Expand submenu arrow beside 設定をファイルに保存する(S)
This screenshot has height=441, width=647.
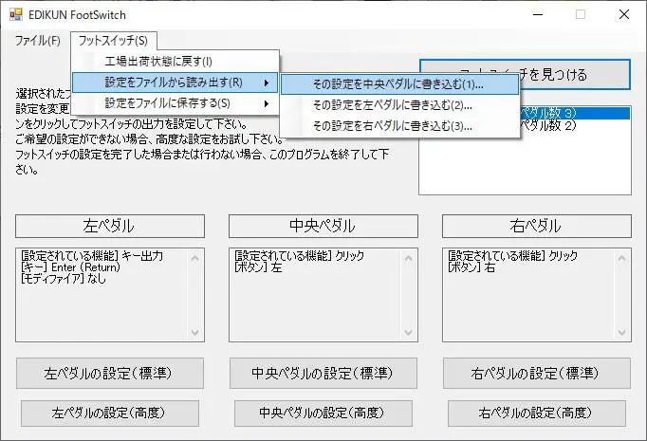(267, 103)
